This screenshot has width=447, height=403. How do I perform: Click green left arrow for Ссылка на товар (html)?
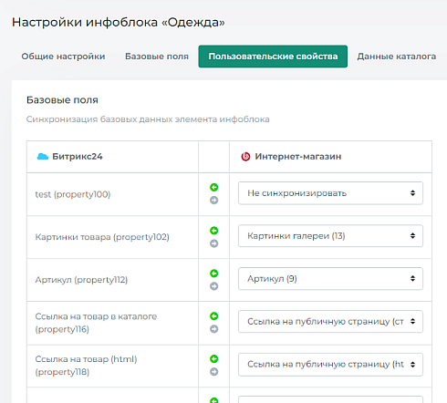point(214,359)
